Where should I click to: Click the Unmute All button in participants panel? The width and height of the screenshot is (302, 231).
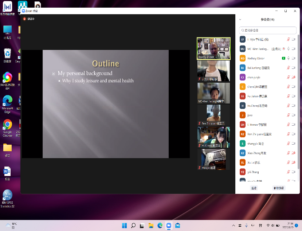pos(279,188)
